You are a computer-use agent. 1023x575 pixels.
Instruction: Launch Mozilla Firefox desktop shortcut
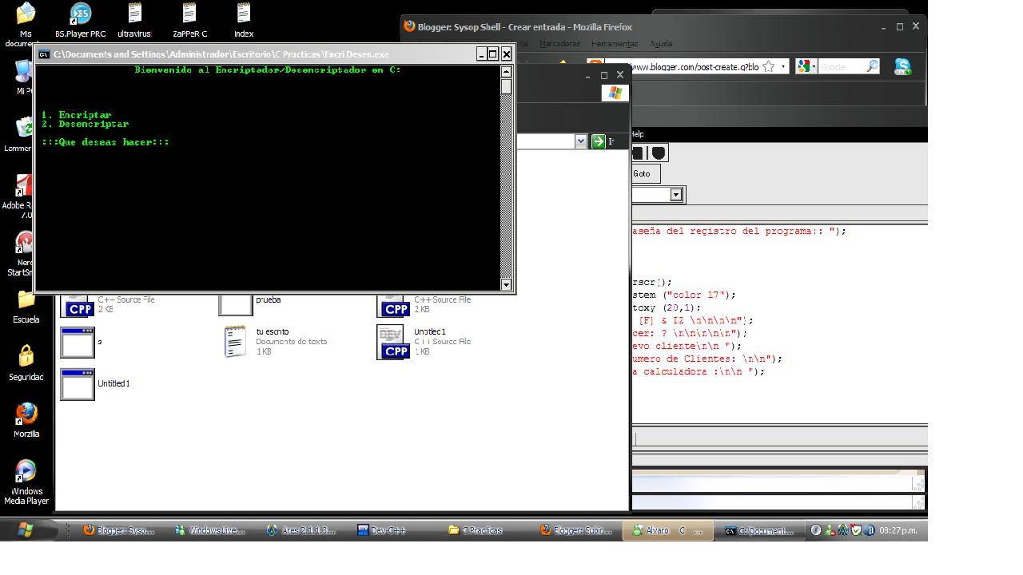pos(26,420)
